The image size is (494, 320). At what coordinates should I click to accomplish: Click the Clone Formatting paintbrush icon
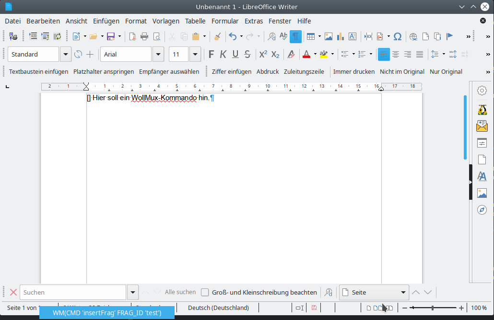[x=217, y=36]
